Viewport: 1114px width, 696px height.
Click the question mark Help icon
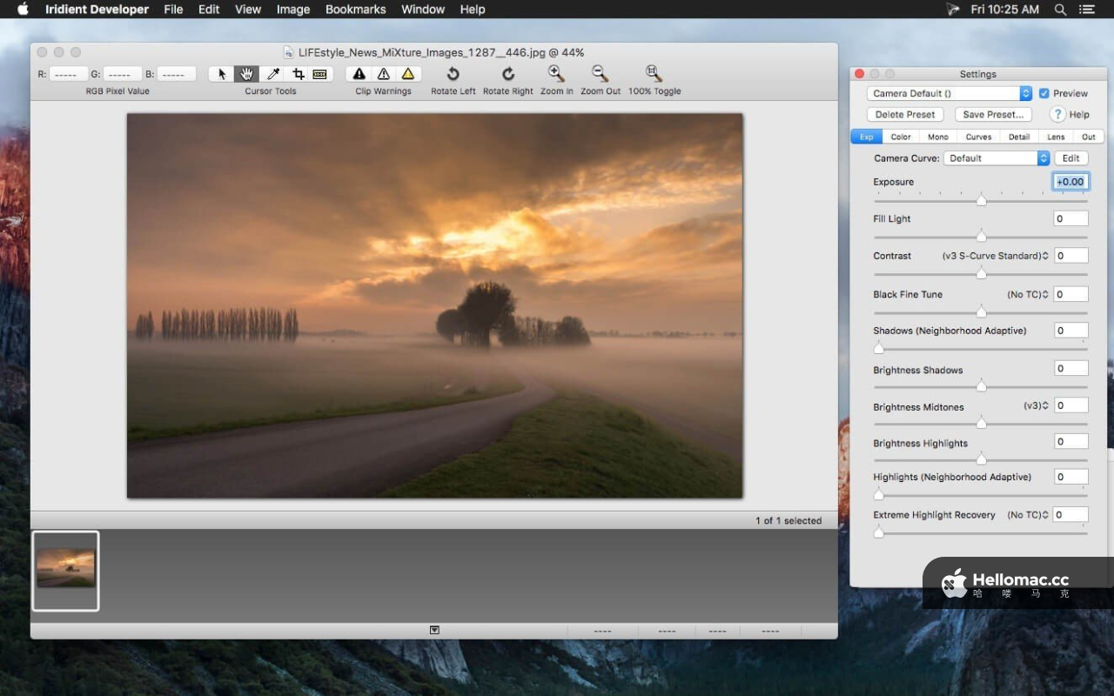tap(1057, 114)
